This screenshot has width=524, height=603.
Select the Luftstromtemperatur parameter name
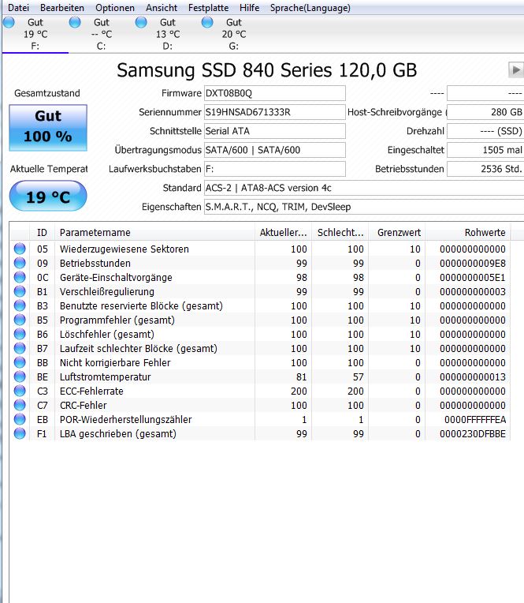point(105,377)
